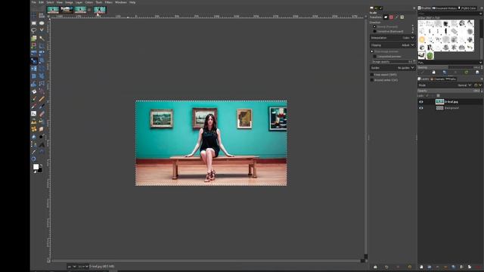Hide the Background layer eye icon
The image size is (484, 272).
[x=421, y=108]
